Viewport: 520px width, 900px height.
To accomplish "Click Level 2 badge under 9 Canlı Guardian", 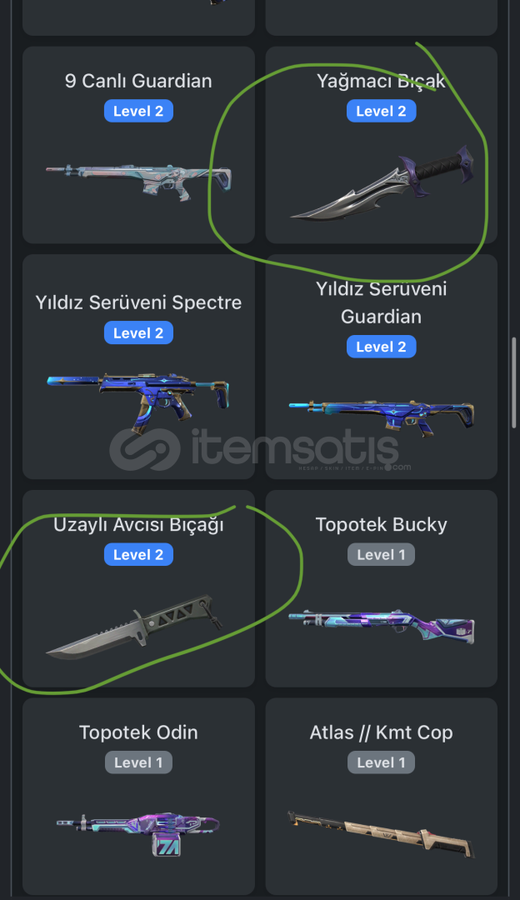I will coord(138,111).
